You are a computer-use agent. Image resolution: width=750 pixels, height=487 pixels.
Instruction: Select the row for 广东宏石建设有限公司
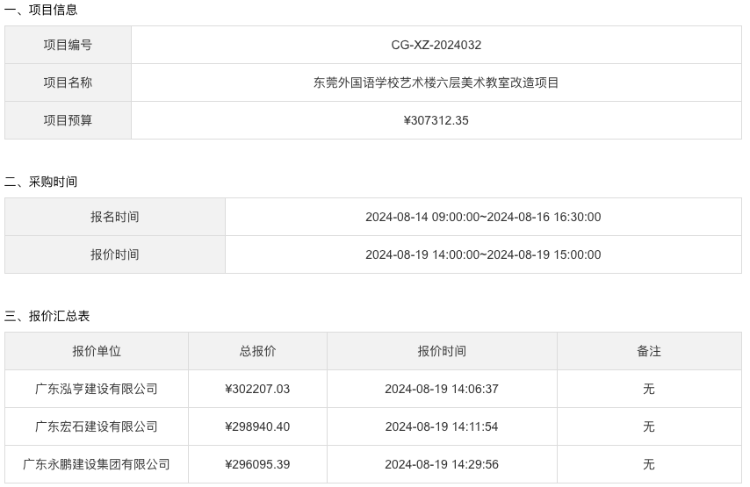373,426
